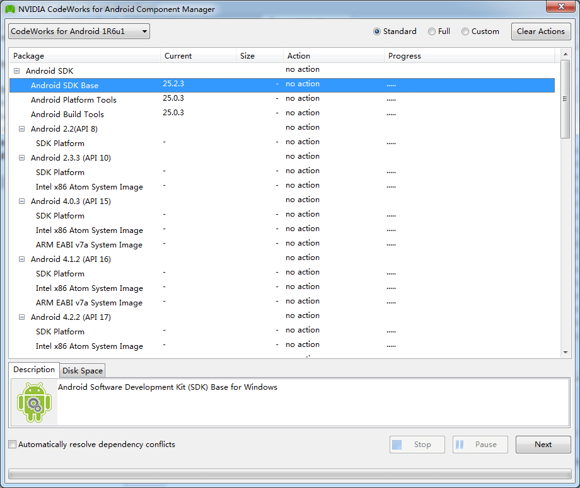Select ARM EABI v7a System Image under API 16
Viewport: 580px width, 488px height.
282,302
